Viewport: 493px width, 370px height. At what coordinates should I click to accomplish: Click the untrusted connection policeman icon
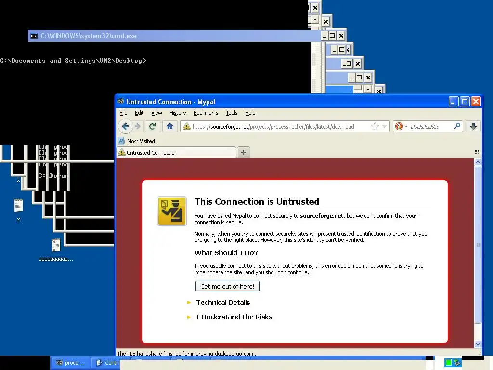point(172,211)
